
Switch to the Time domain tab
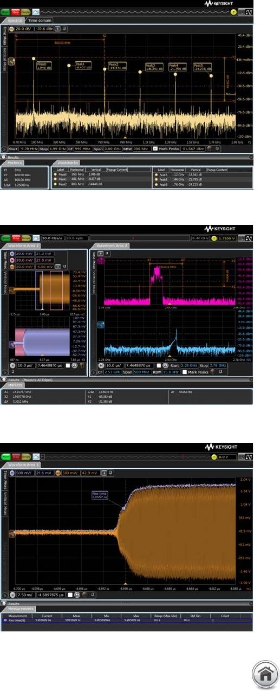(x=40, y=21)
